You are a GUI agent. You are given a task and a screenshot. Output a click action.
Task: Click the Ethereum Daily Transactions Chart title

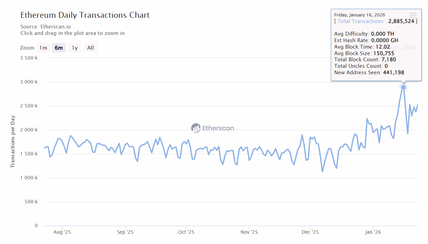click(85, 15)
